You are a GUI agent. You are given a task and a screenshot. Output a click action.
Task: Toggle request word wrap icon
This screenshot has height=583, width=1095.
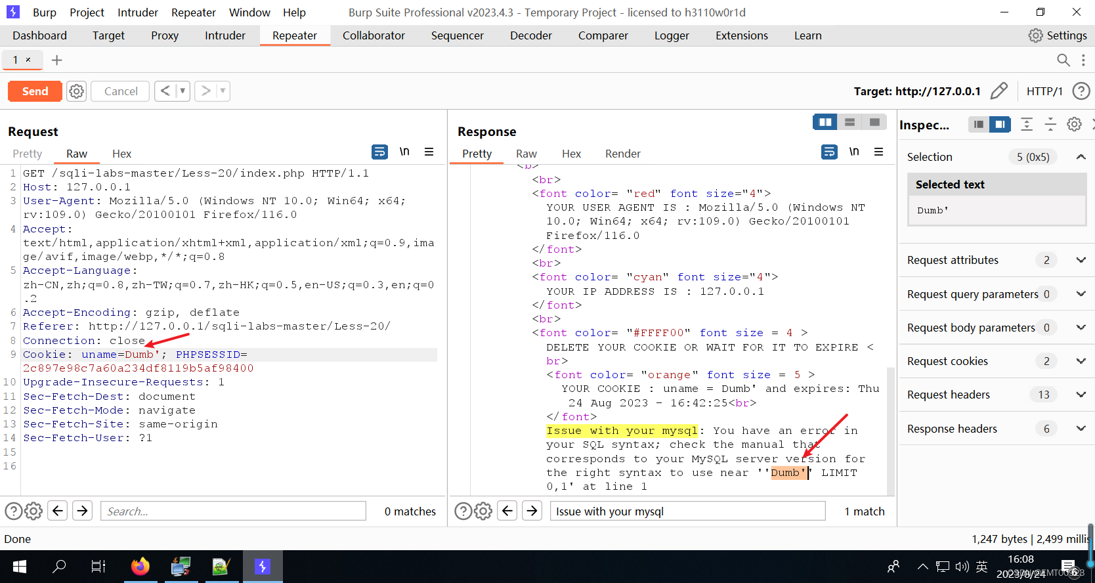pyautogui.click(x=379, y=152)
